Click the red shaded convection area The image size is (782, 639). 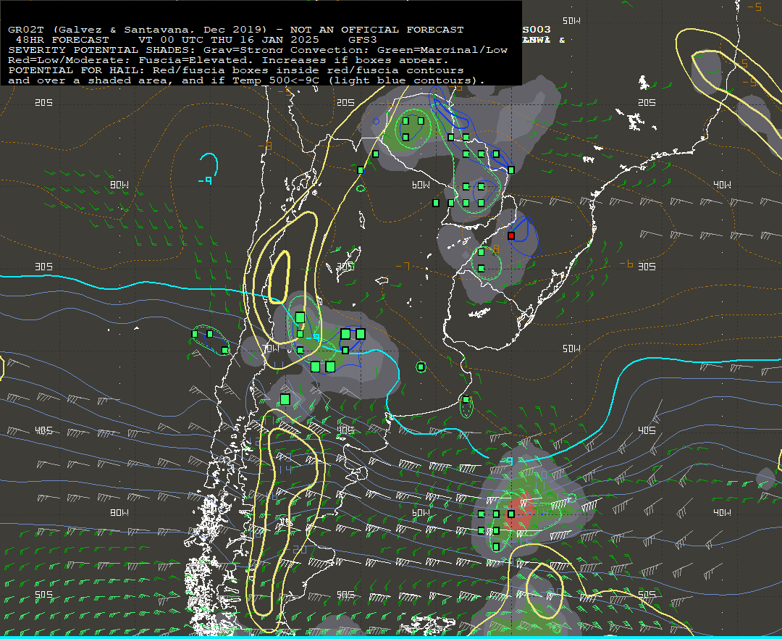[518, 511]
